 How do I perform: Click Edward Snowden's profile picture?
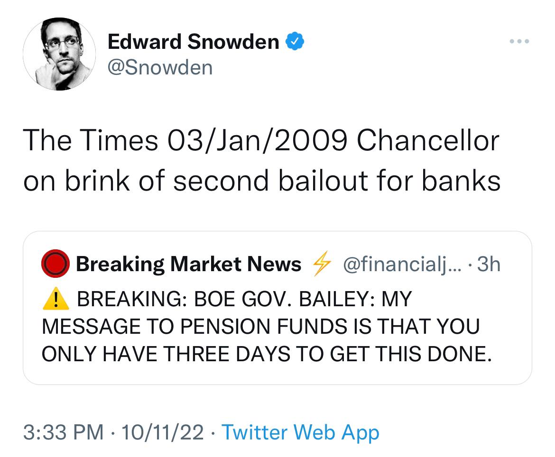point(59,54)
